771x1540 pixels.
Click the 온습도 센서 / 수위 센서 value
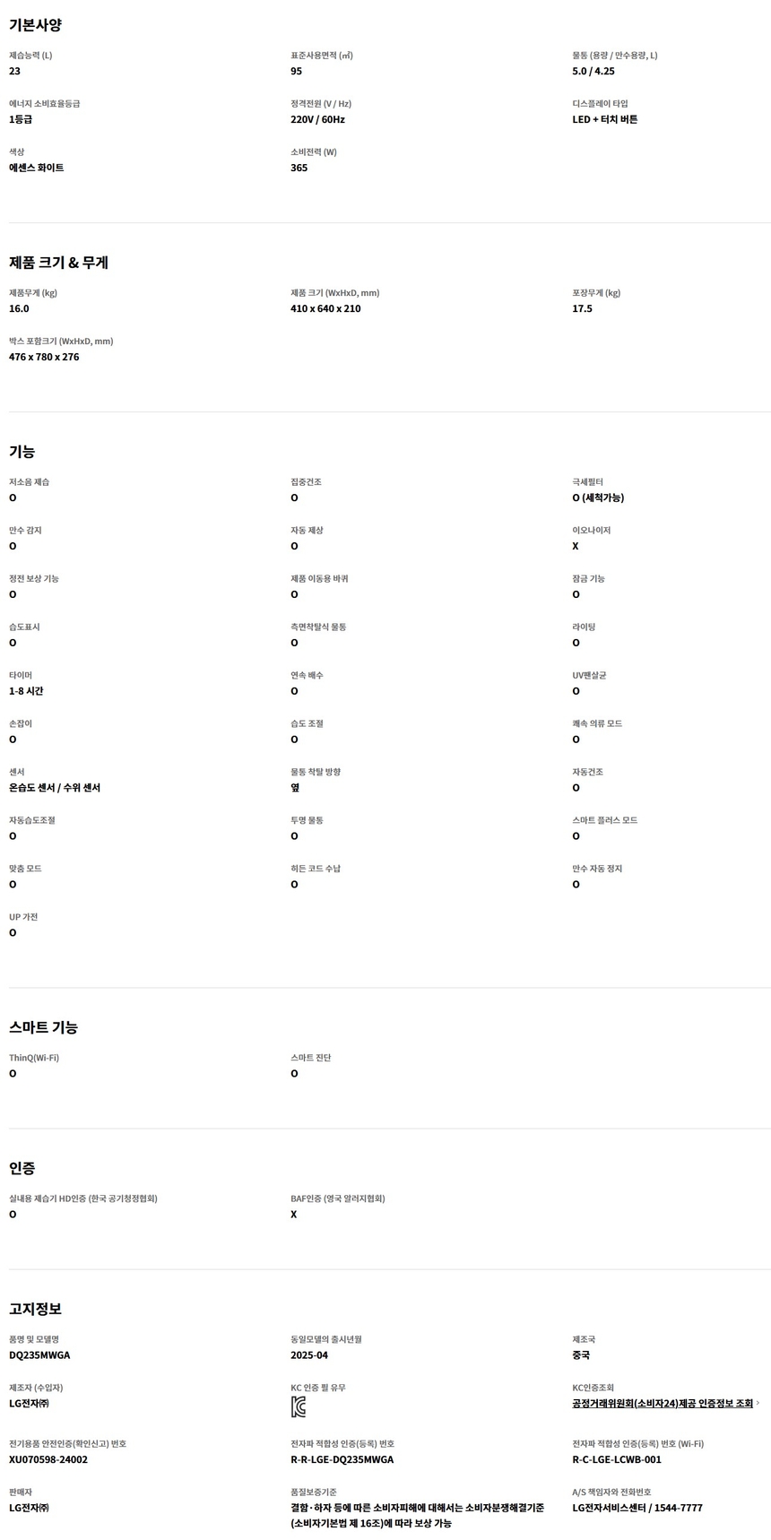55,788
